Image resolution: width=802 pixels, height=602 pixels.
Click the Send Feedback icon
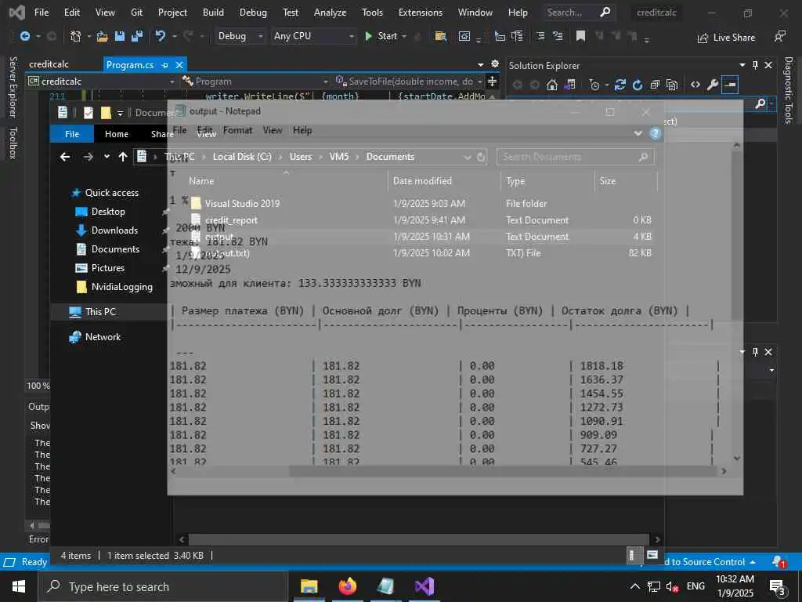[x=779, y=37]
